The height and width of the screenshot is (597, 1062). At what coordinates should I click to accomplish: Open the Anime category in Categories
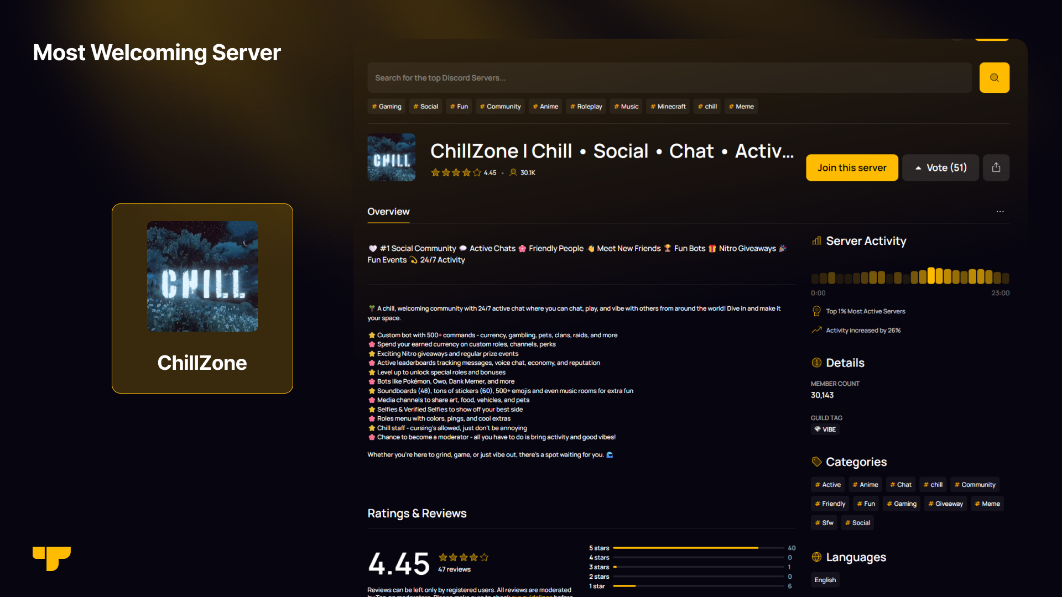[865, 485]
